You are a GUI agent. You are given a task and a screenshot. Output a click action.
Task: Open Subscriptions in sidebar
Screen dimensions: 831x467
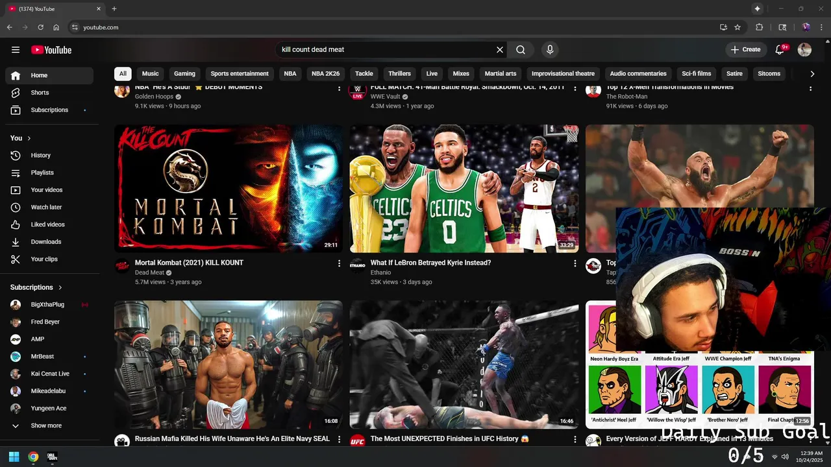(49, 110)
